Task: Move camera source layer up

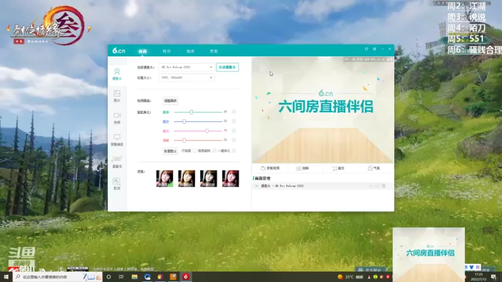Action: point(371,185)
